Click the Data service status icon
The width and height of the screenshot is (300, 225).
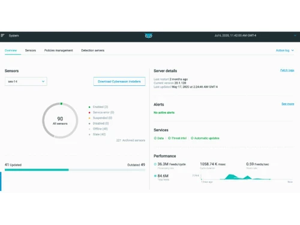[155, 138]
